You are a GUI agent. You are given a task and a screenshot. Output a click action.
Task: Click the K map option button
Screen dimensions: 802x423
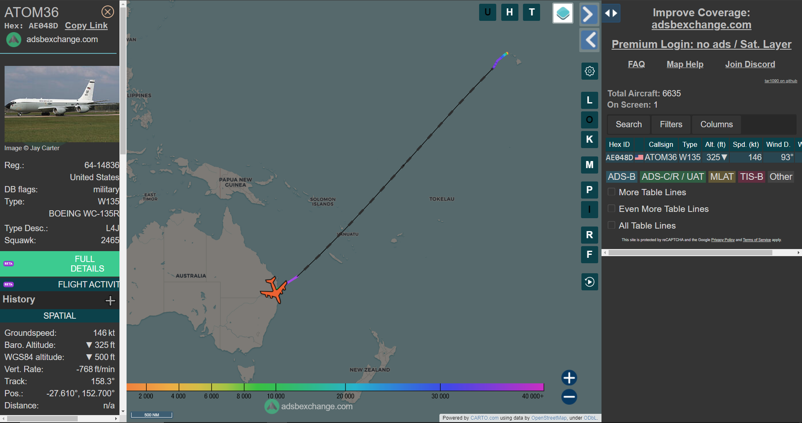[x=589, y=139]
